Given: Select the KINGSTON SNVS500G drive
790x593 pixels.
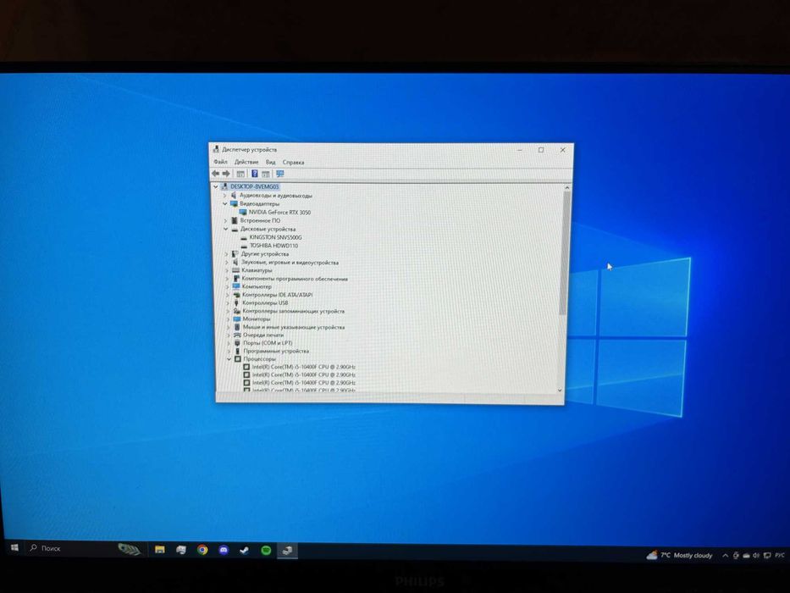Looking at the screenshot, I should click(275, 237).
